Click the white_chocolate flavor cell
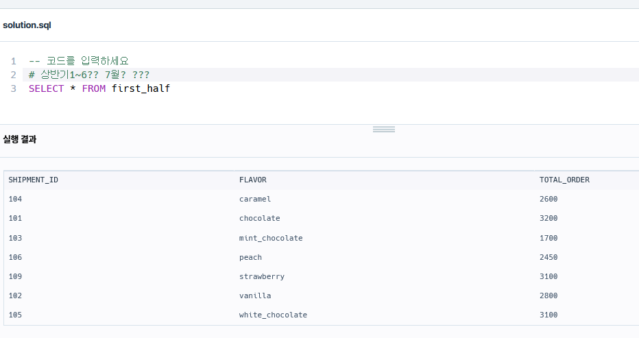 (273, 315)
